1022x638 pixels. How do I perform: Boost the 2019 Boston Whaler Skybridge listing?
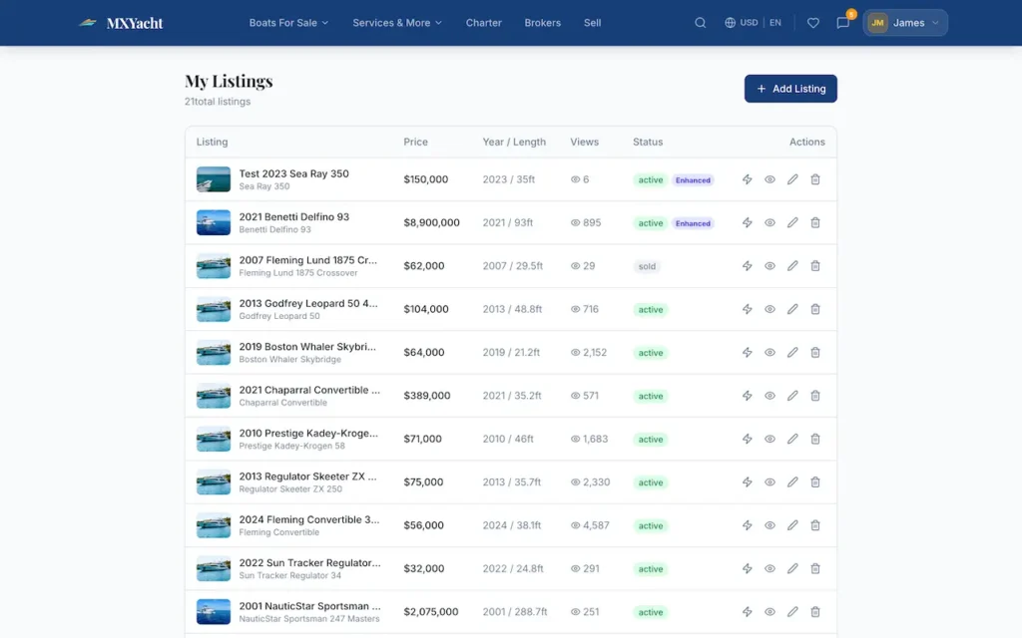point(747,352)
